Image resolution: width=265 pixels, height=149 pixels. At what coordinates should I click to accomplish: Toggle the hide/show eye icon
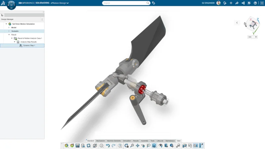161,146
